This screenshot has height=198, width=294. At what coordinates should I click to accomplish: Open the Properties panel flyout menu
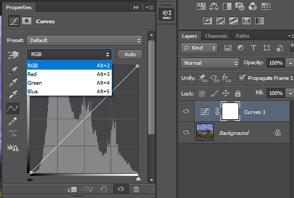click(x=149, y=8)
